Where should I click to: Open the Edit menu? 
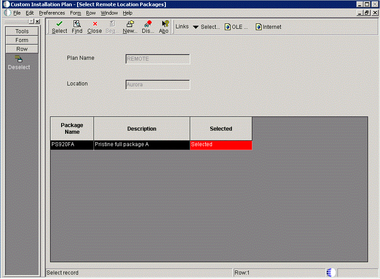(x=30, y=13)
